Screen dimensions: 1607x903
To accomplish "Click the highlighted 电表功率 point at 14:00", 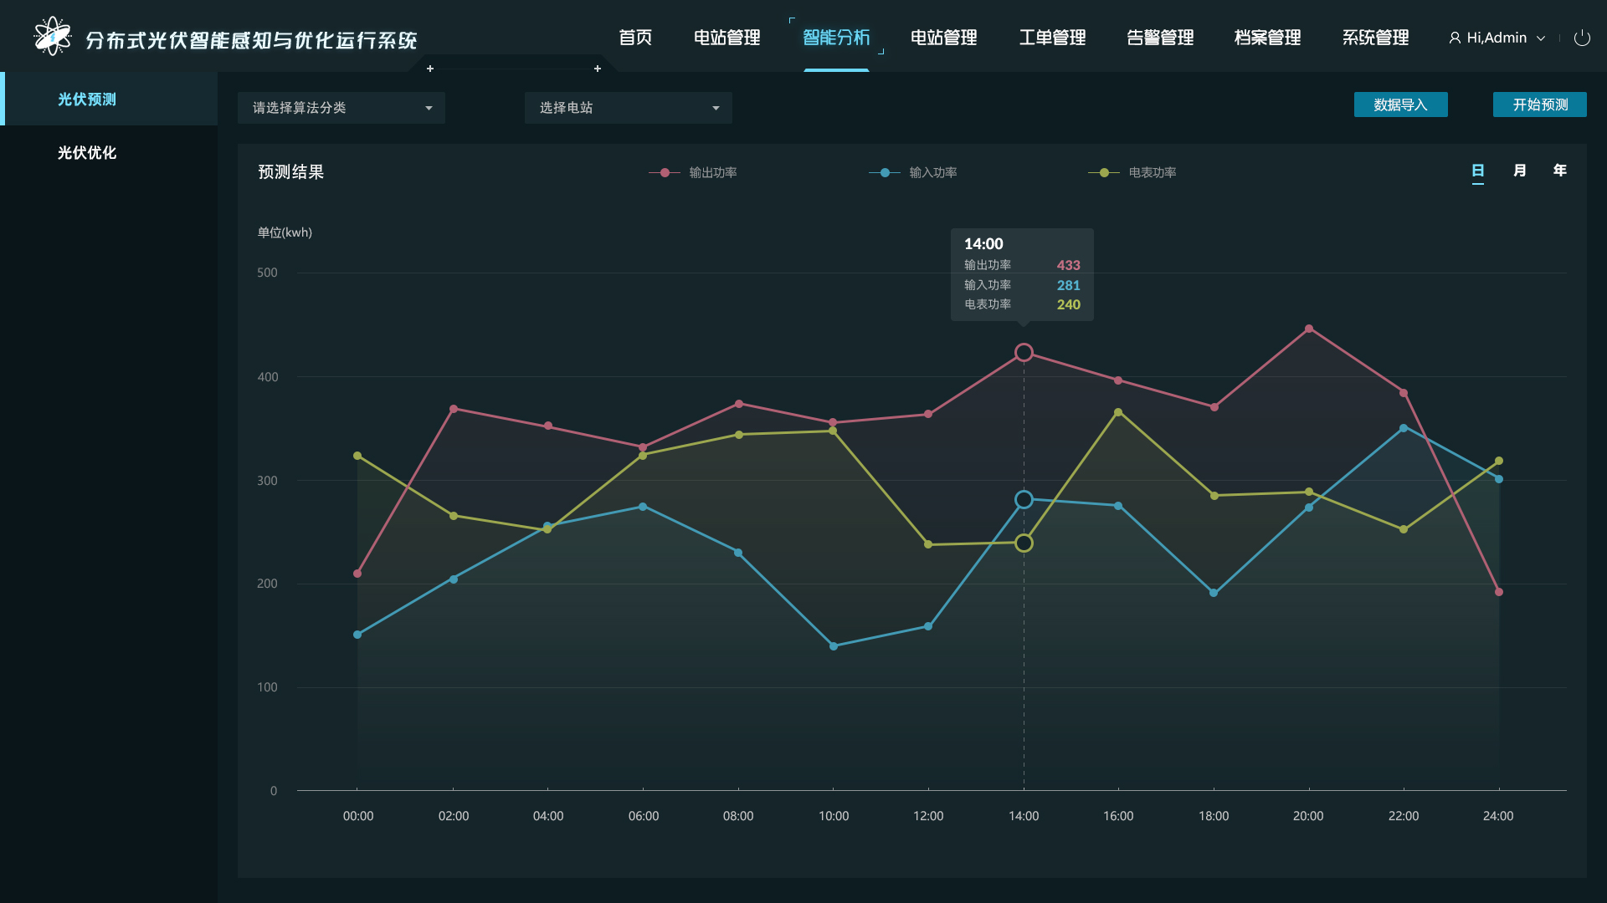I will point(1024,543).
